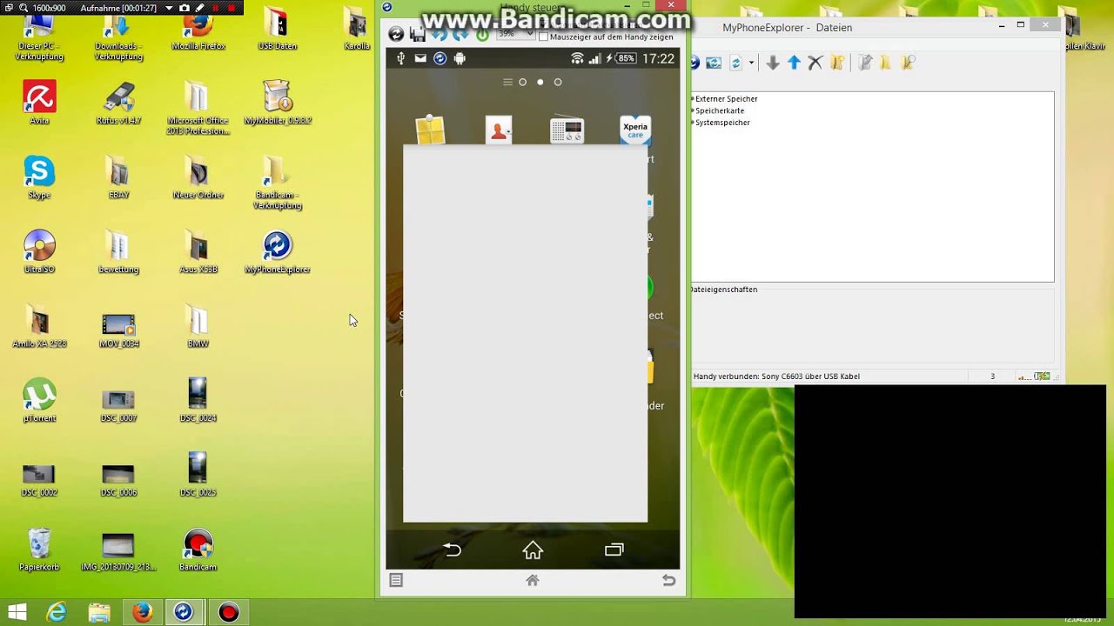Screen dimensions: 1114x626
Task: Tap the radio app icon on the phone
Action: click(x=567, y=130)
